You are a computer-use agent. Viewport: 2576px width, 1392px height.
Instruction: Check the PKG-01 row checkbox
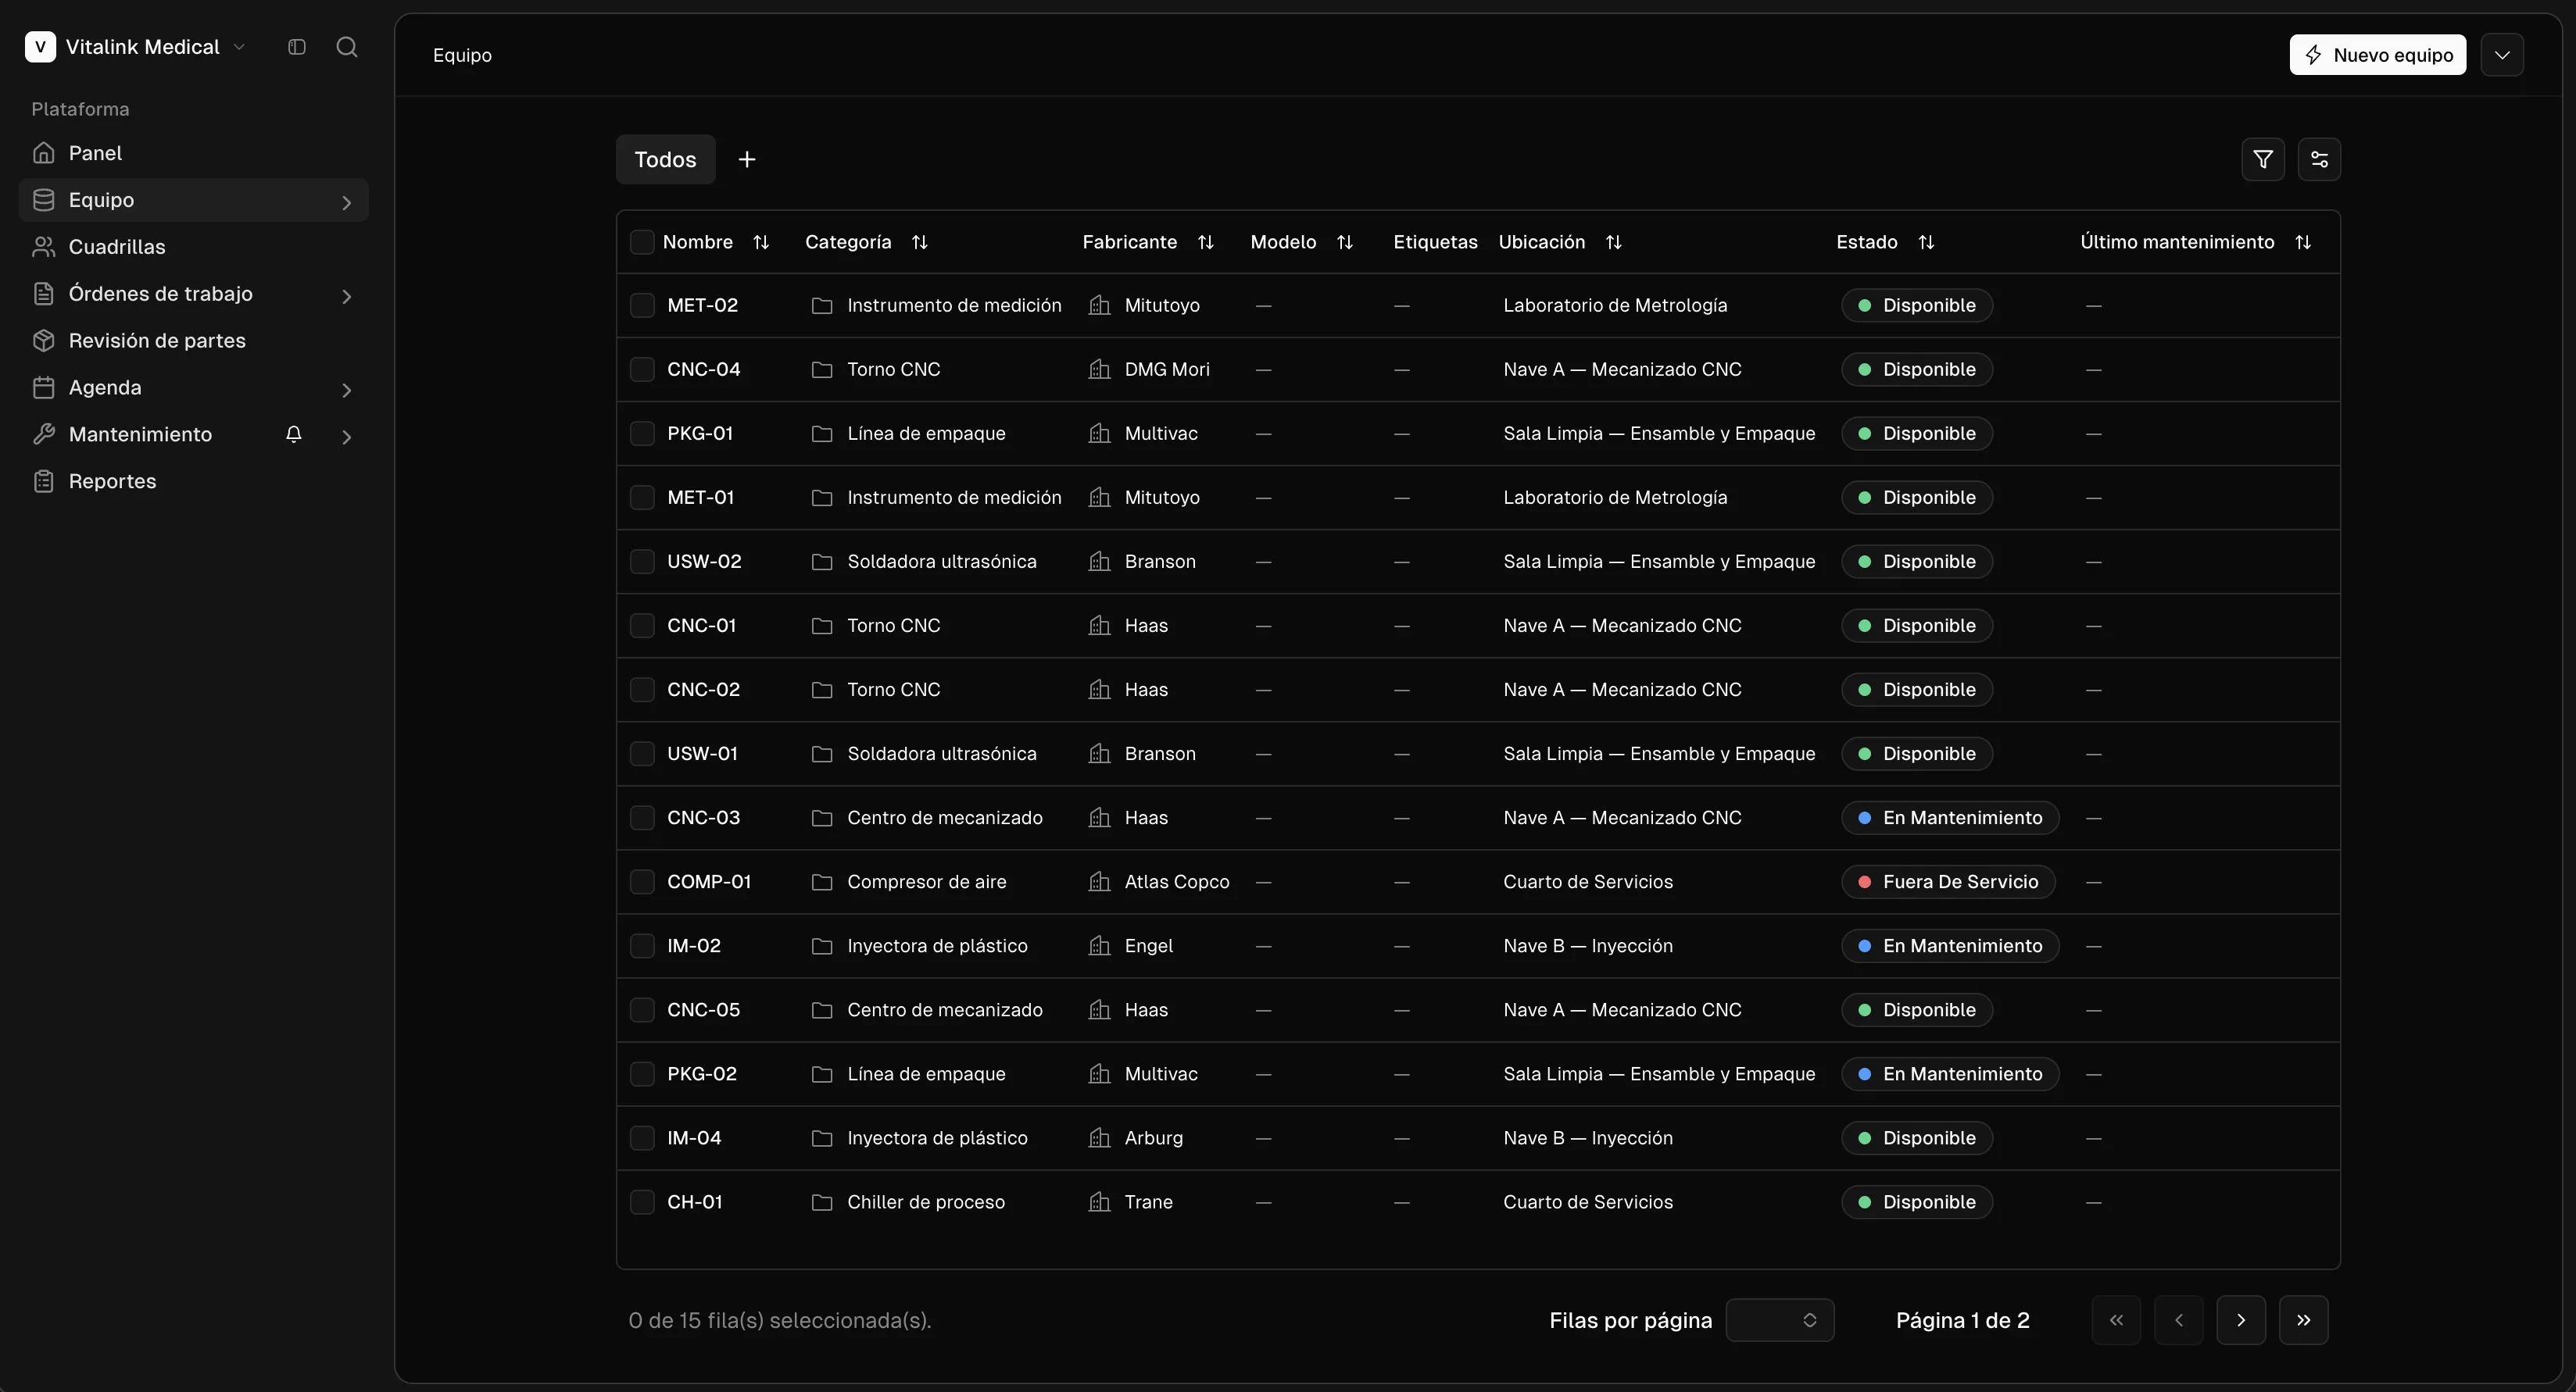642,434
